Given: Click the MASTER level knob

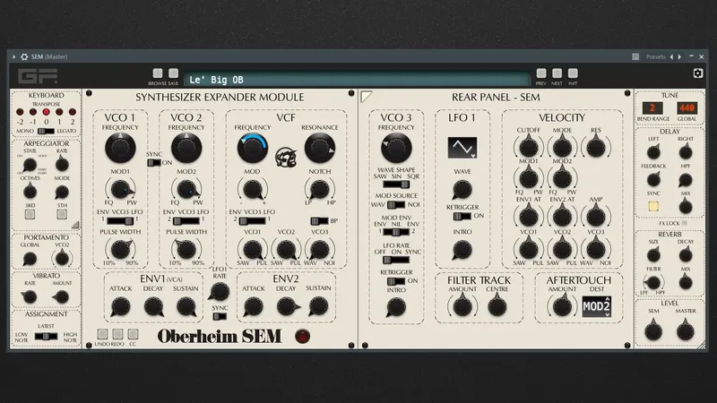Looking at the screenshot, I should pyautogui.click(x=685, y=331).
